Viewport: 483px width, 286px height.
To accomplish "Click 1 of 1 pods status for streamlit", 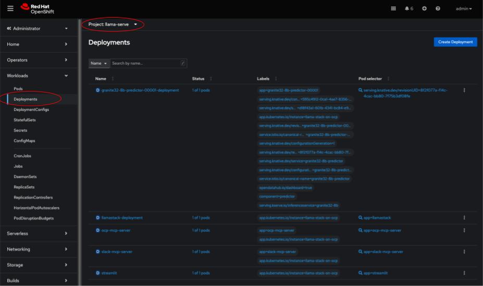I will (x=201, y=273).
